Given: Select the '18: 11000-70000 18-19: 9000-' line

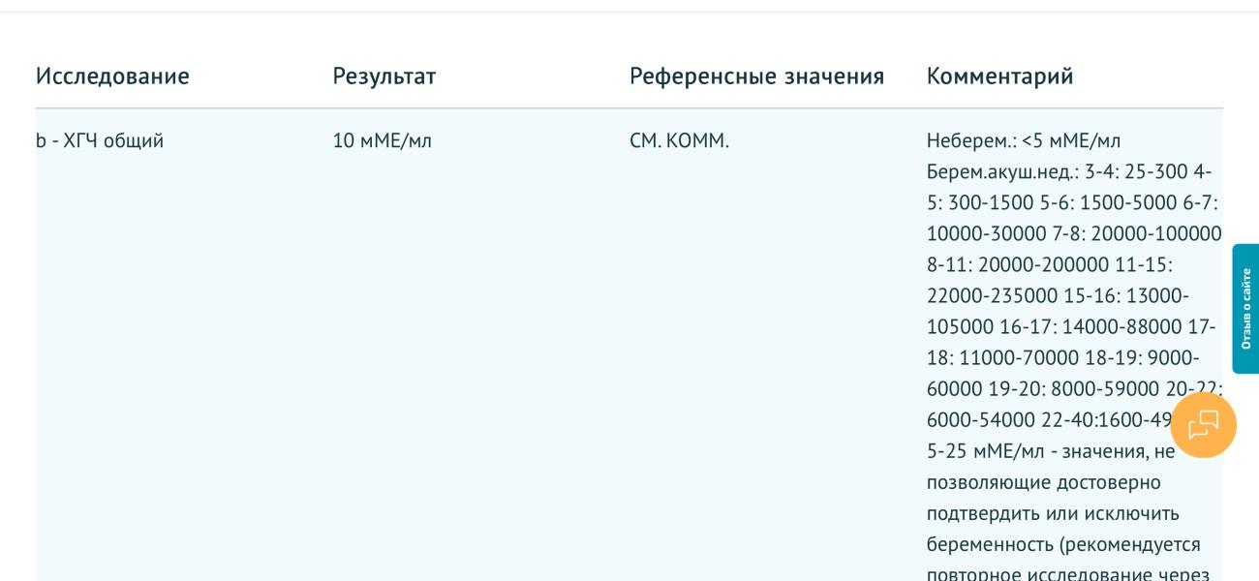Looking at the screenshot, I should tap(1062, 358).
